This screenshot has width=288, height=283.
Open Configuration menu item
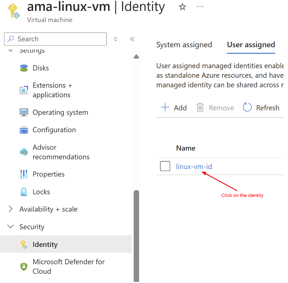pyautogui.click(x=54, y=130)
